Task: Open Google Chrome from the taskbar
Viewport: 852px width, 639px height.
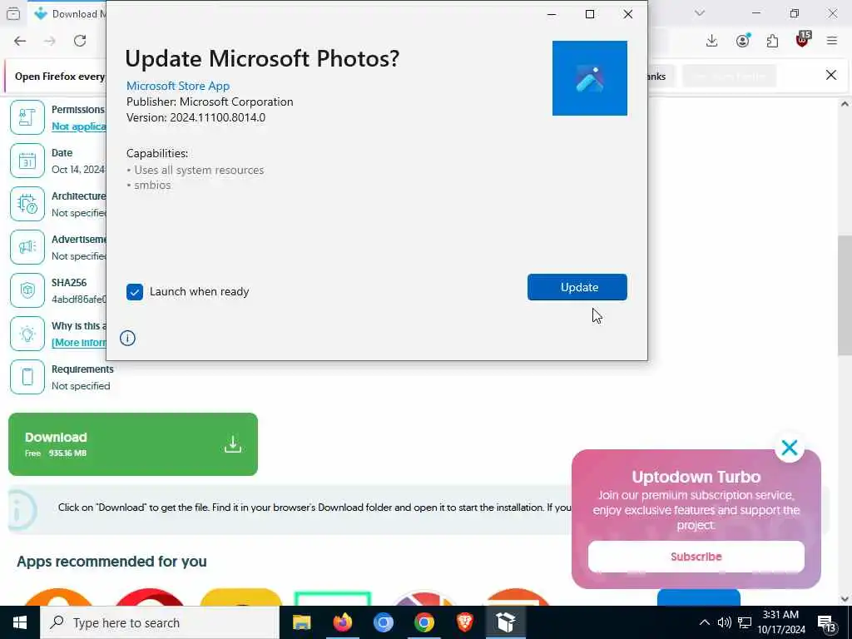Action: (424, 622)
